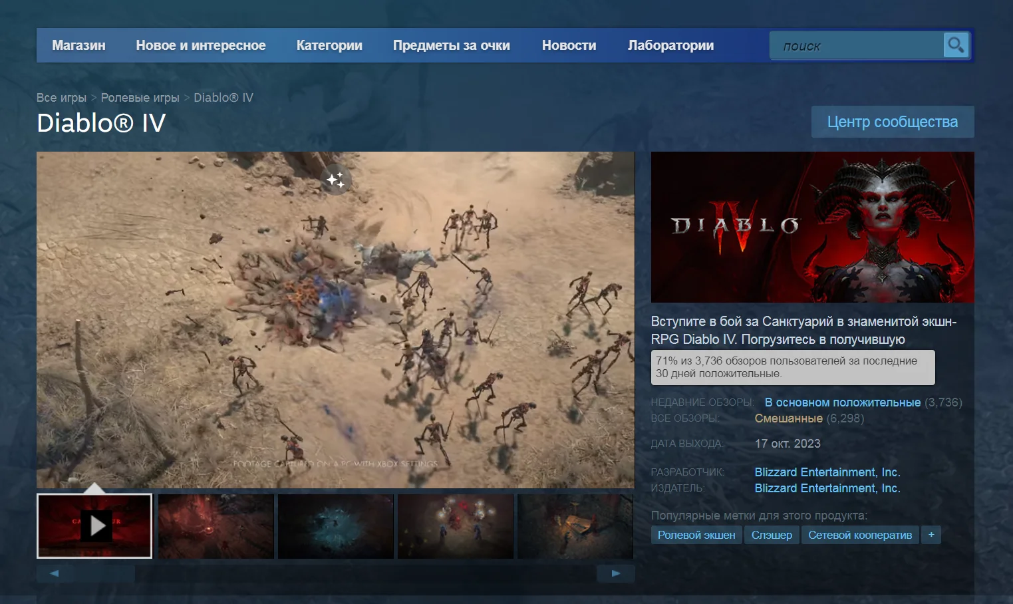Image resolution: width=1013 pixels, height=604 pixels.
Task: Click the 71% reviews tooltip text
Action: (793, 367)
